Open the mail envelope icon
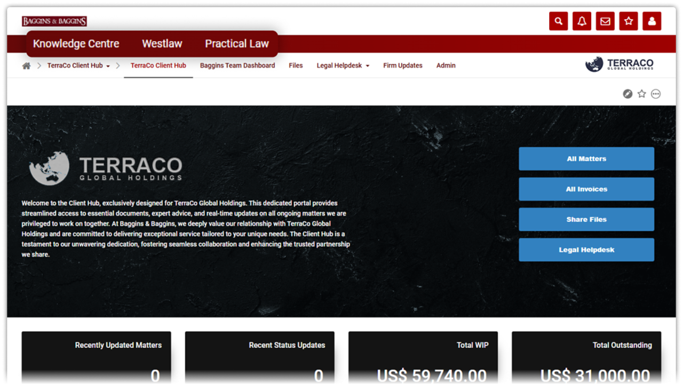Image resolution: width=683 pixels, height=384 pixels. tap(605, 21)
